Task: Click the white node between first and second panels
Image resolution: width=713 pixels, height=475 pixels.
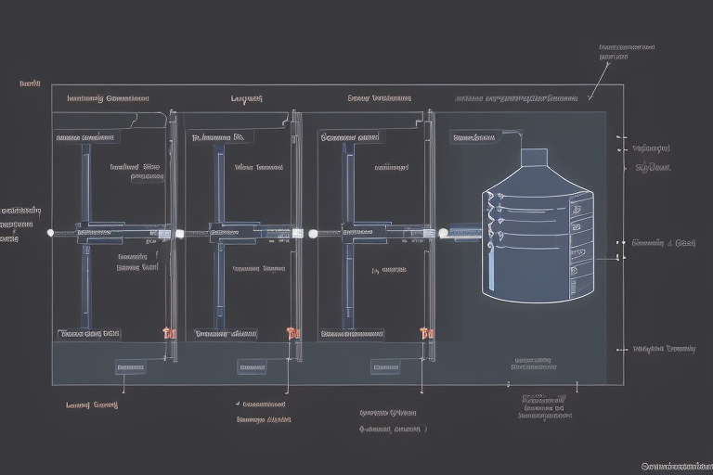Action: (x=180, y=233)
